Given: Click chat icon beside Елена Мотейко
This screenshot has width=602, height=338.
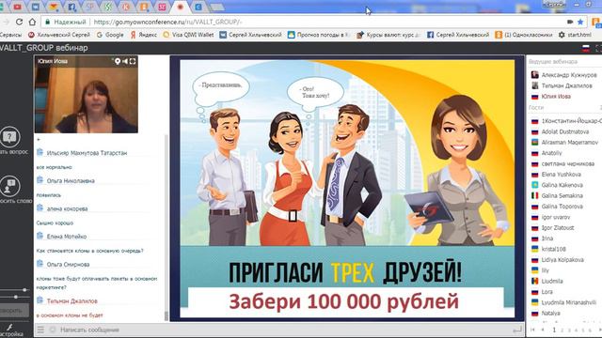Looking at the screenshot, I should 40,236.
